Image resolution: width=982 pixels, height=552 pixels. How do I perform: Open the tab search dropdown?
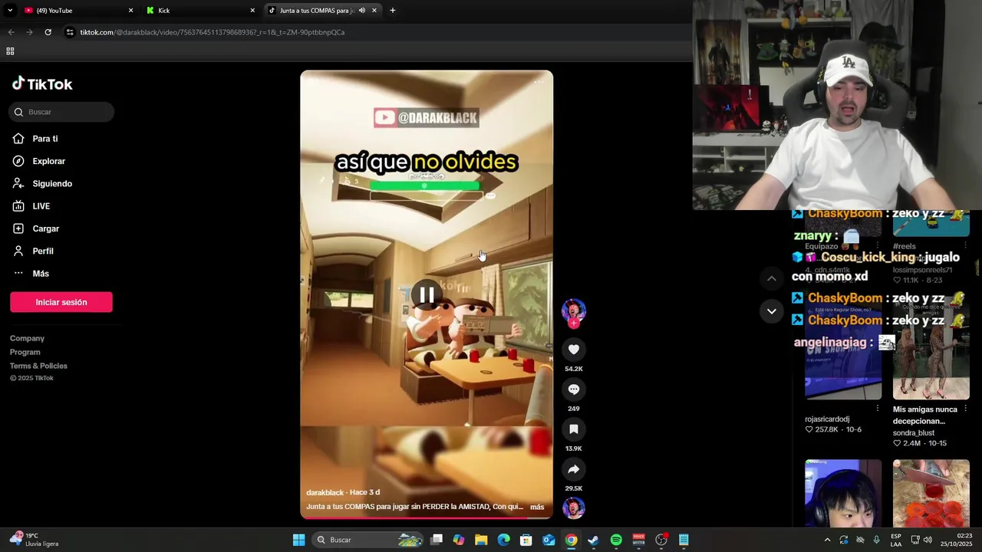coord(10,11)
